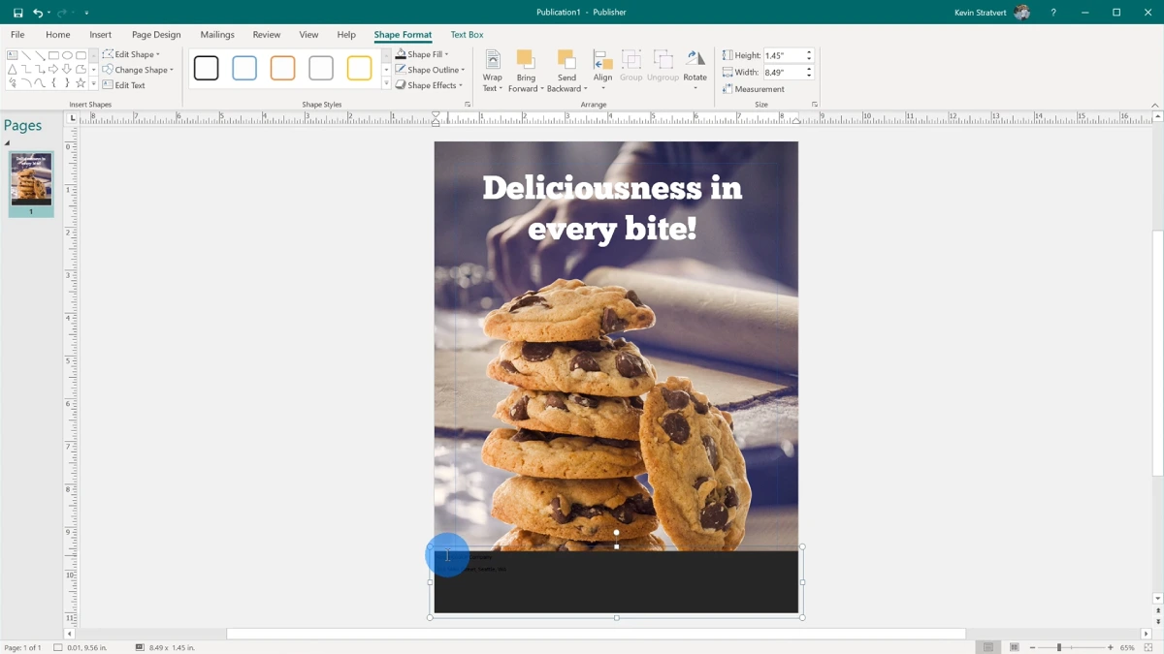
Task: Zoom in with the plus button
Action: pos(1111,647)
